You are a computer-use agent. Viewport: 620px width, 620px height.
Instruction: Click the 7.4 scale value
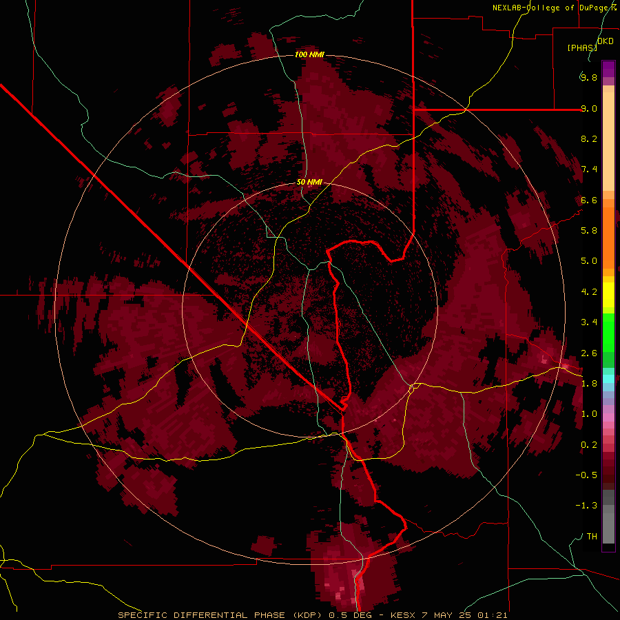tap(589, 169)
